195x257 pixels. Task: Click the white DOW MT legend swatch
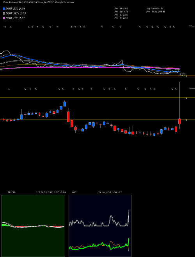tap(4, 13)
